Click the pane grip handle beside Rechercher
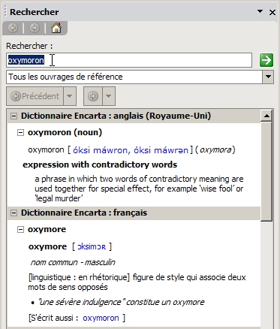280x329 pixels. point(6,12)
